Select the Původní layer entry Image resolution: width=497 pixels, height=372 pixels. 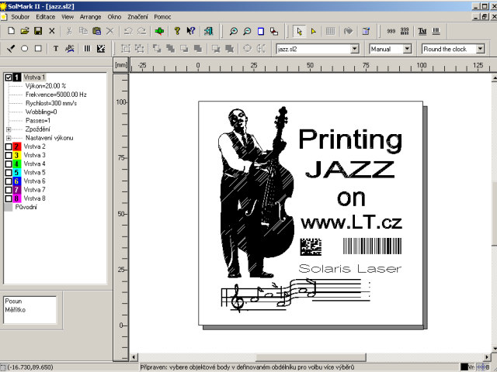click(x=26, y=207)
